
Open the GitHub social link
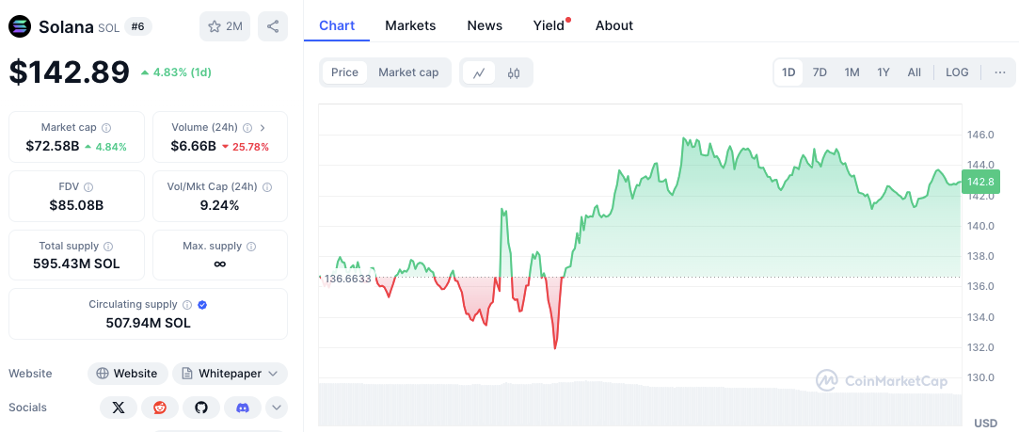point(200,408)
